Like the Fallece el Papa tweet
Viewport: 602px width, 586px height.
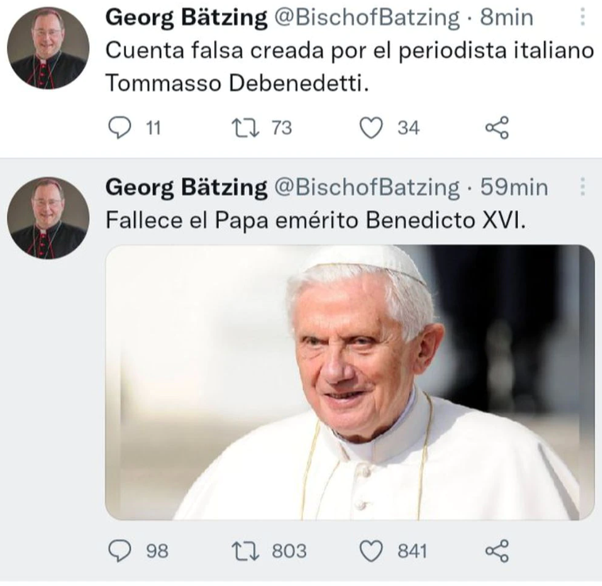click(371, 550)
